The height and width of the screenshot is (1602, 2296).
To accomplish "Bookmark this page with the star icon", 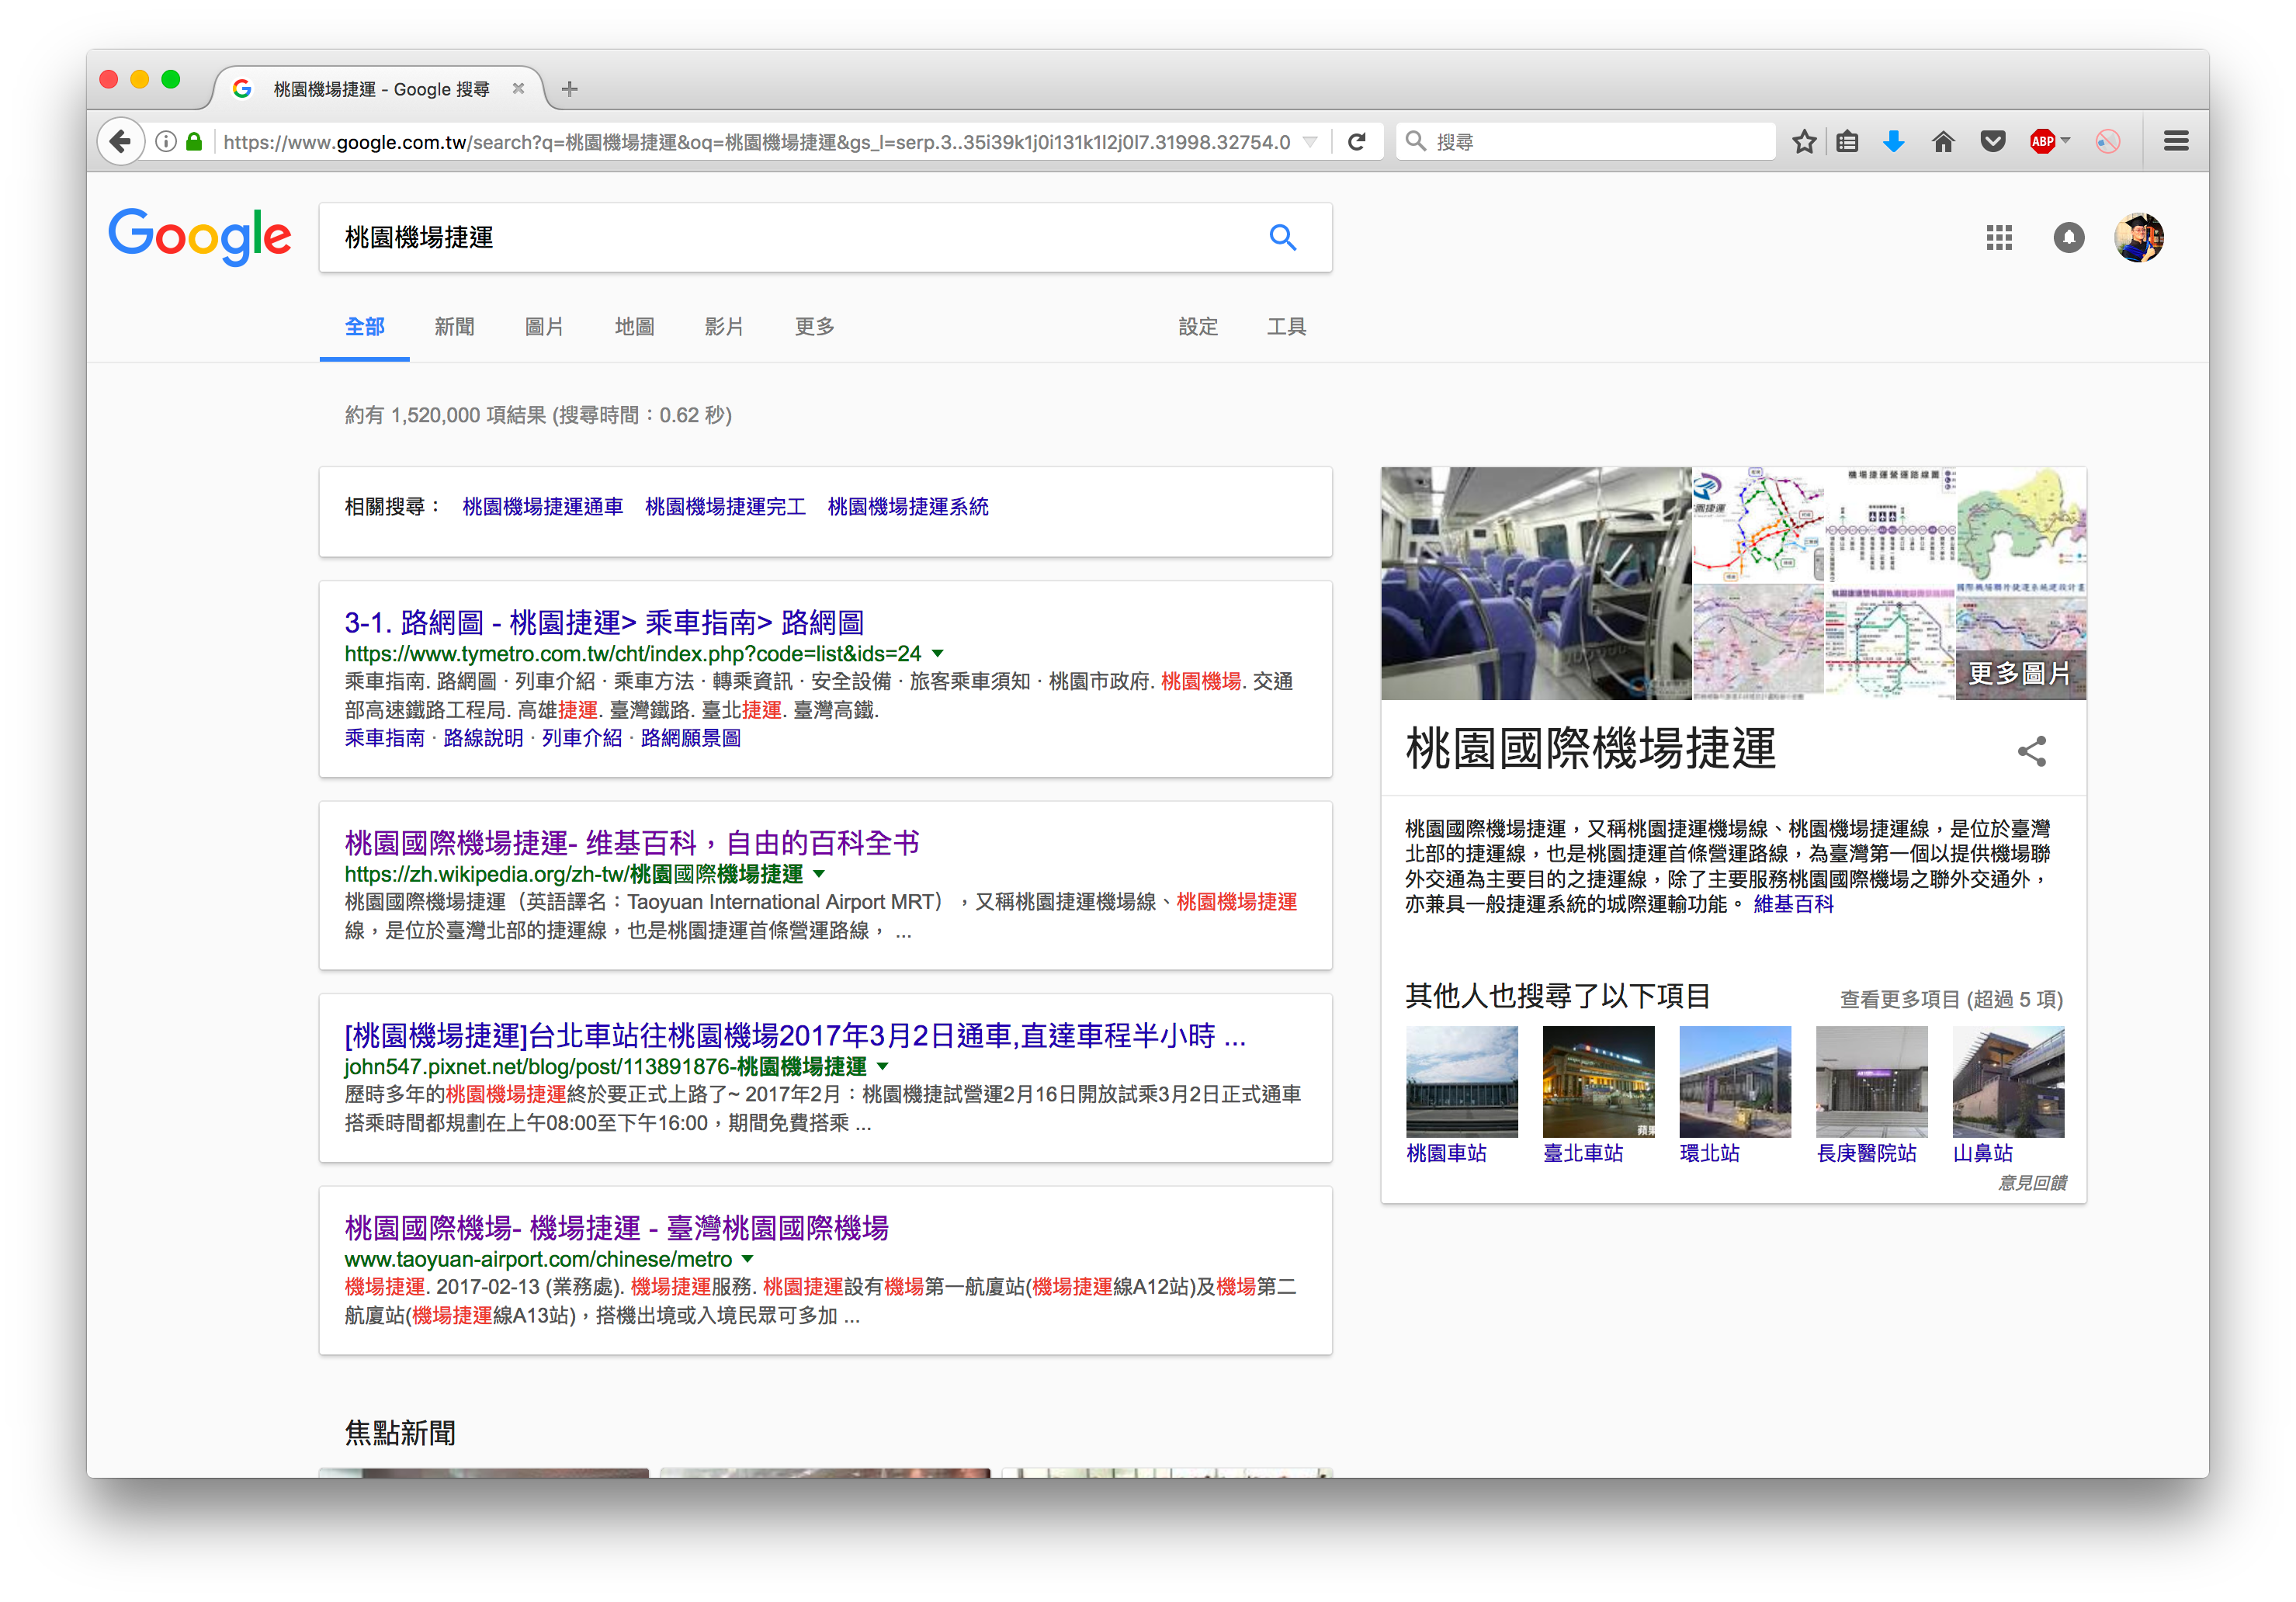I will pyautogui.click(x=1803, y=142).
